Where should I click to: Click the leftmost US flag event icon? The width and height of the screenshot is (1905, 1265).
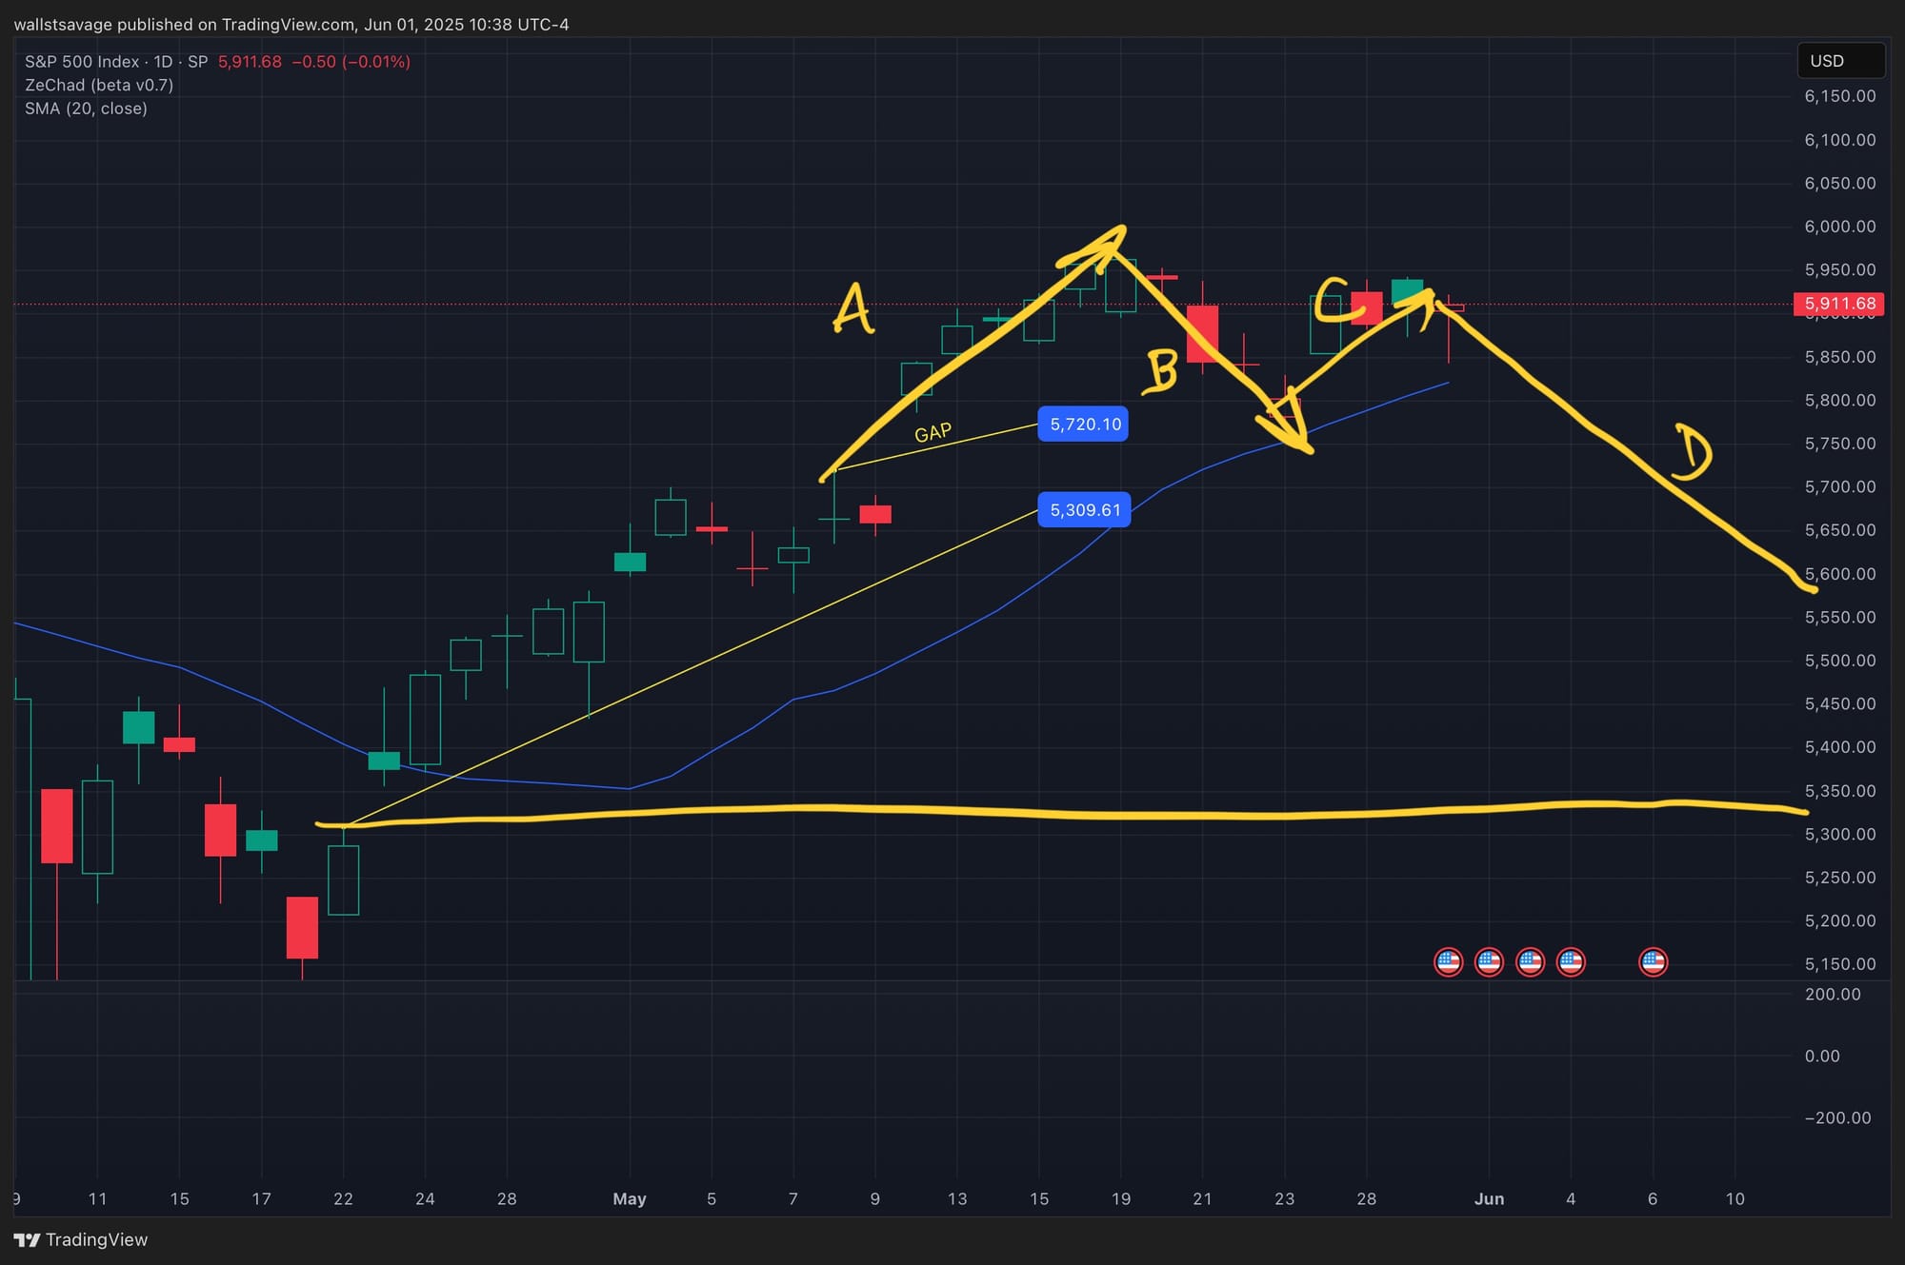pyautogui.click(x=1448, y=962)
